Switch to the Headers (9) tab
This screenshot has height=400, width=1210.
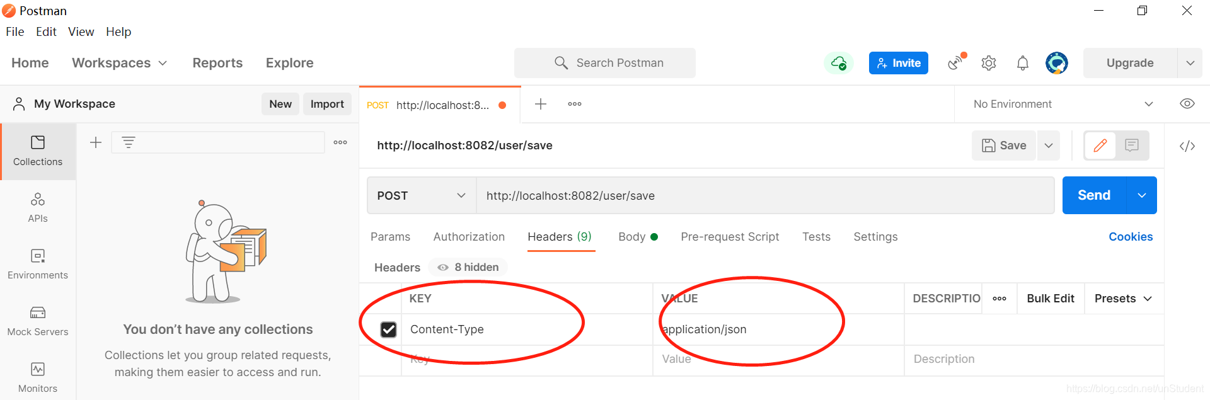(560, 237)
